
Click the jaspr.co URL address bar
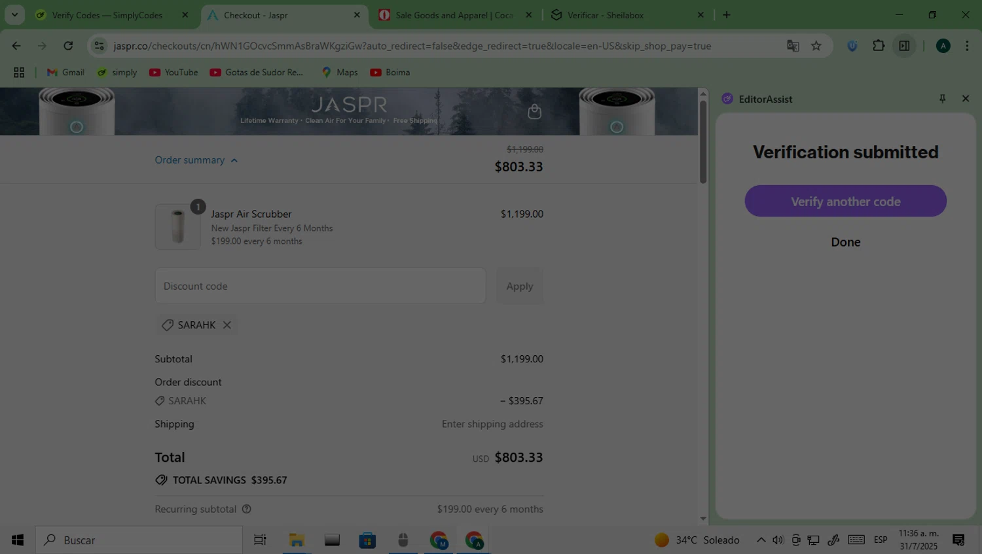coord(412,46)
